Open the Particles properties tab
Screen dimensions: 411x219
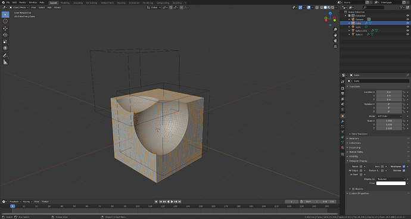pyautogui.click(x=342, y=127)
